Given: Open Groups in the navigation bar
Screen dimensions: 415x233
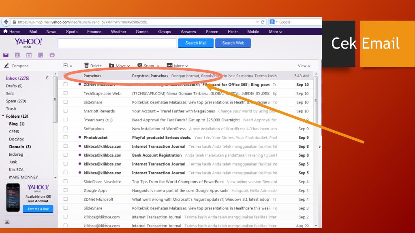Looking at the screenshot, I should [x=165, y=32].
